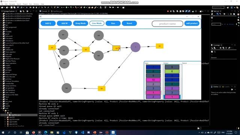240x135 pixels.
Task: Select pink product 1 in Output list
Action: pyautogui.click(x=172, y=97)
